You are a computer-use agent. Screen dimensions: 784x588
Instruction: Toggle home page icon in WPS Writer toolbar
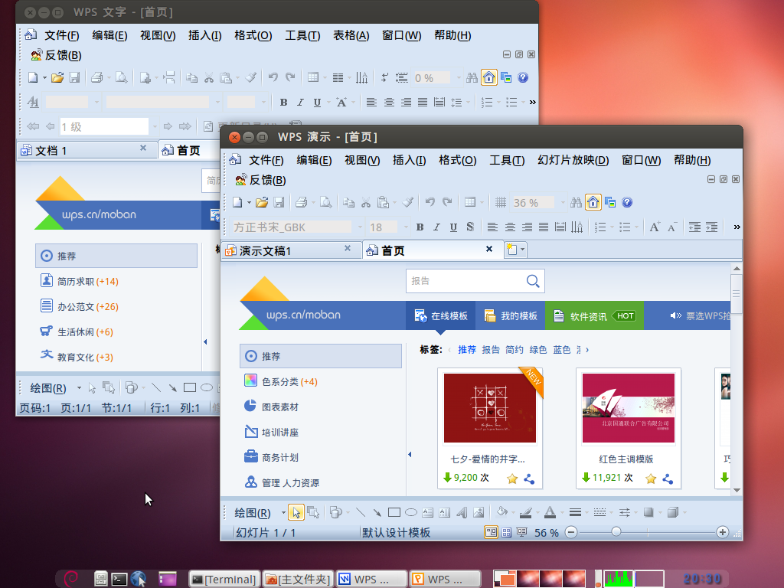pyautogui.click(x=489, y=77)
